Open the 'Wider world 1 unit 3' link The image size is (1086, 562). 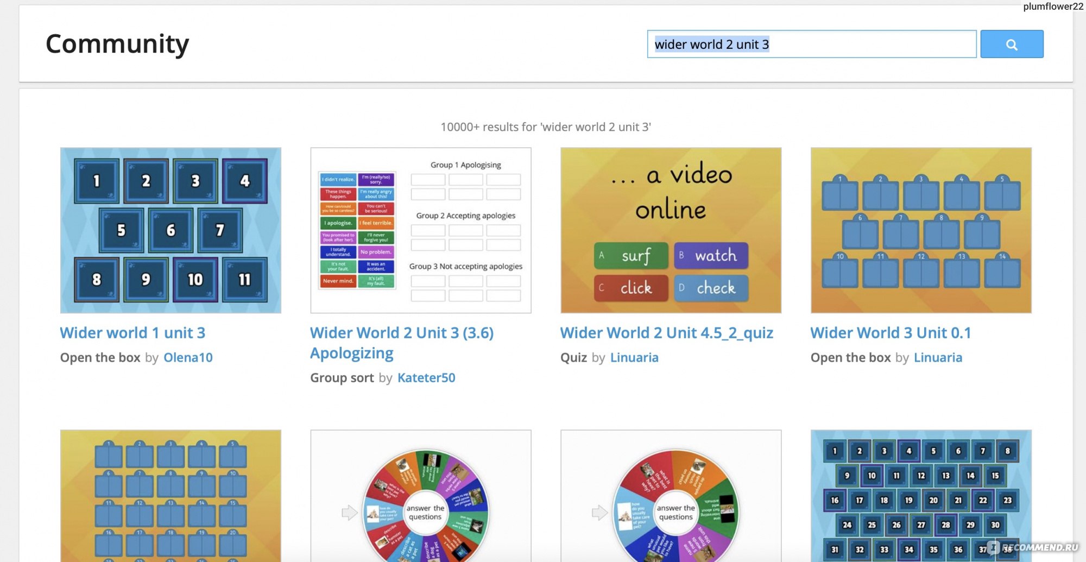point(132,333)
